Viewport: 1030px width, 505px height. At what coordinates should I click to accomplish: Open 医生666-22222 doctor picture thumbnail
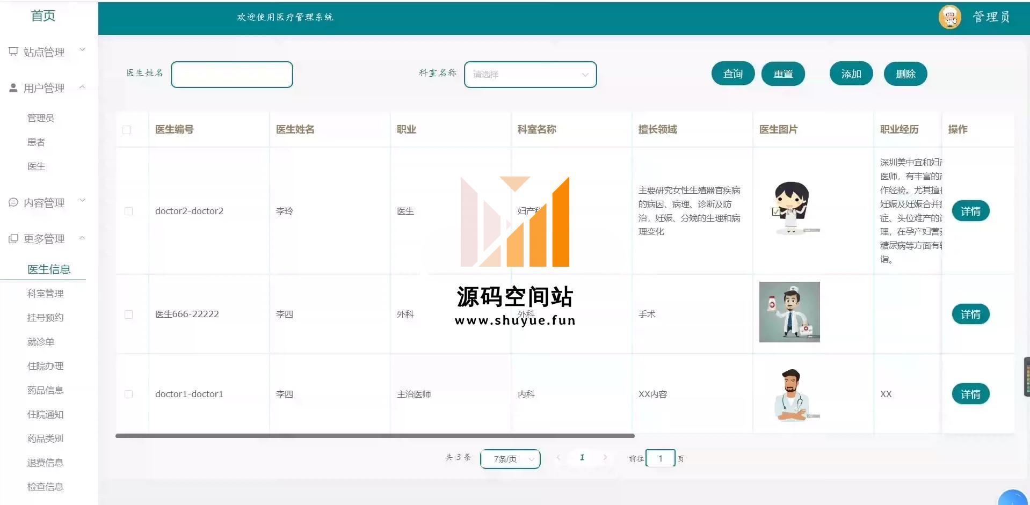(x=789, y=312)
